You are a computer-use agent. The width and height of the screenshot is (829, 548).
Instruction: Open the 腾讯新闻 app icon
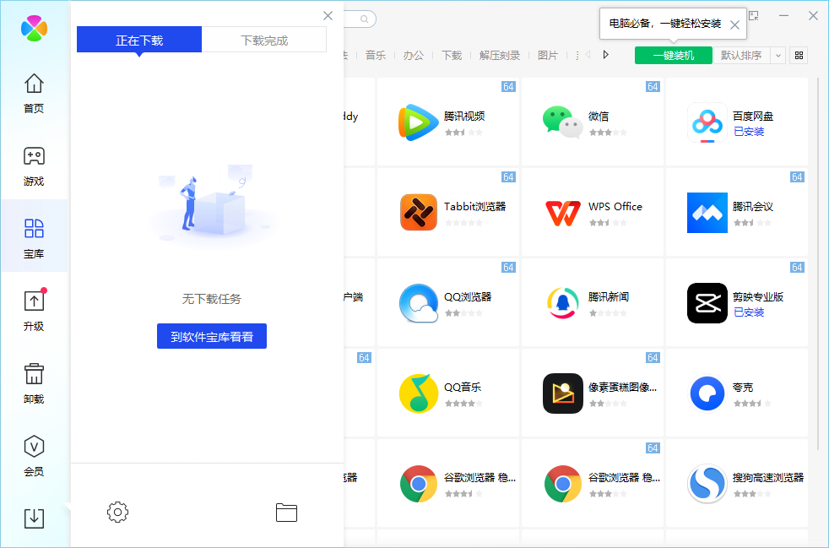pos(562,303)
